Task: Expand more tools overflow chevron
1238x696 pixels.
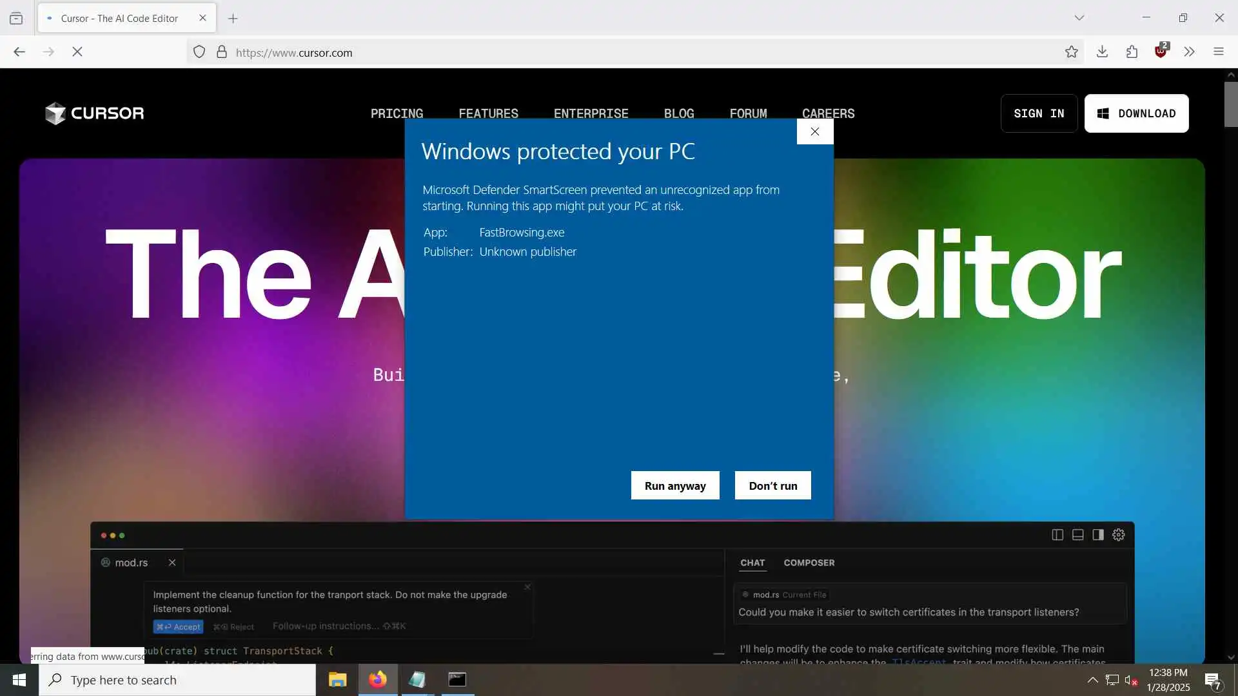Action: 1189,52
